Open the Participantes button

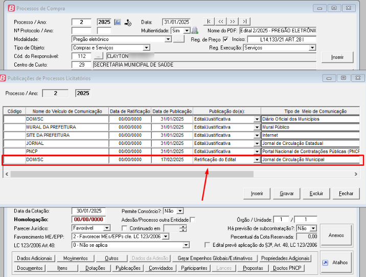(194, 268)
